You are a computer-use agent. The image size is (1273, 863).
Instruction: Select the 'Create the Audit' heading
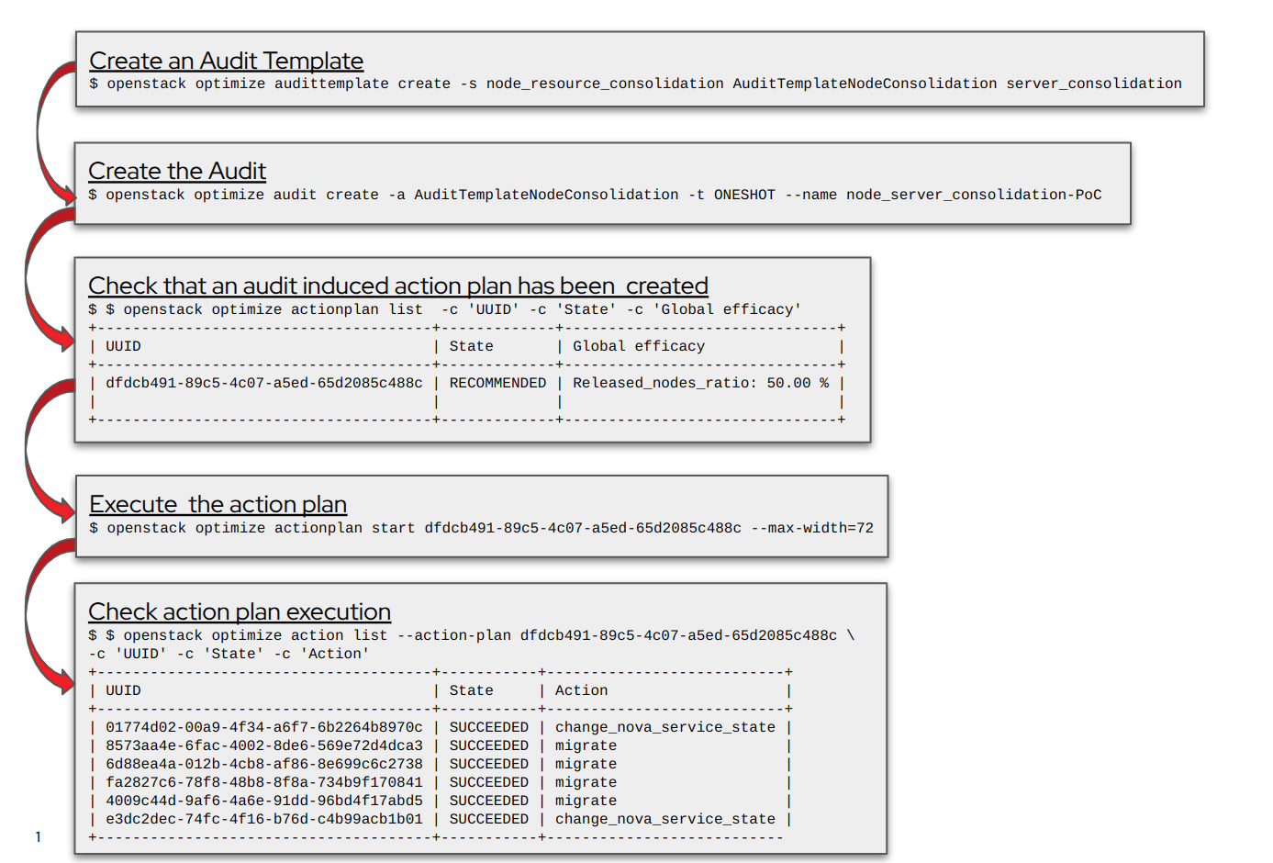tap(177, 172)
